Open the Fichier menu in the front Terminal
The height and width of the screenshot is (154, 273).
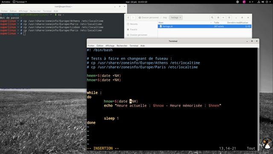coord(91,46)
